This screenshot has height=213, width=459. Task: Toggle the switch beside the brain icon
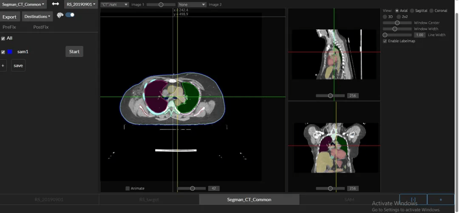pos(70,15)
